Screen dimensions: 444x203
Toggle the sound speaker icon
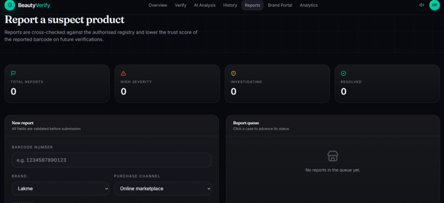point(421,5)
